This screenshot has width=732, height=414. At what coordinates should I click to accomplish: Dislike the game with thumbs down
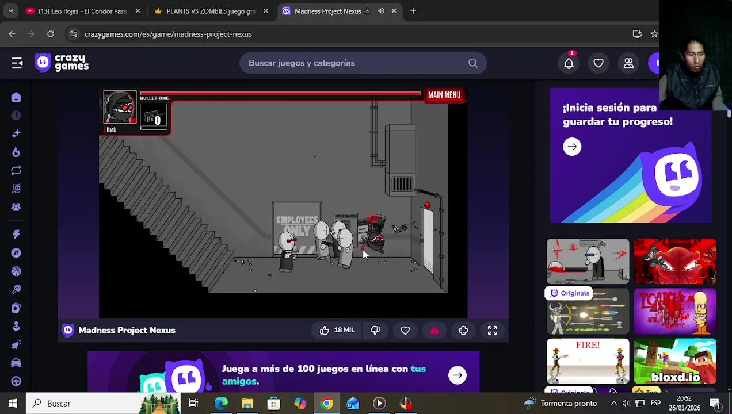(x=375, y=330)
